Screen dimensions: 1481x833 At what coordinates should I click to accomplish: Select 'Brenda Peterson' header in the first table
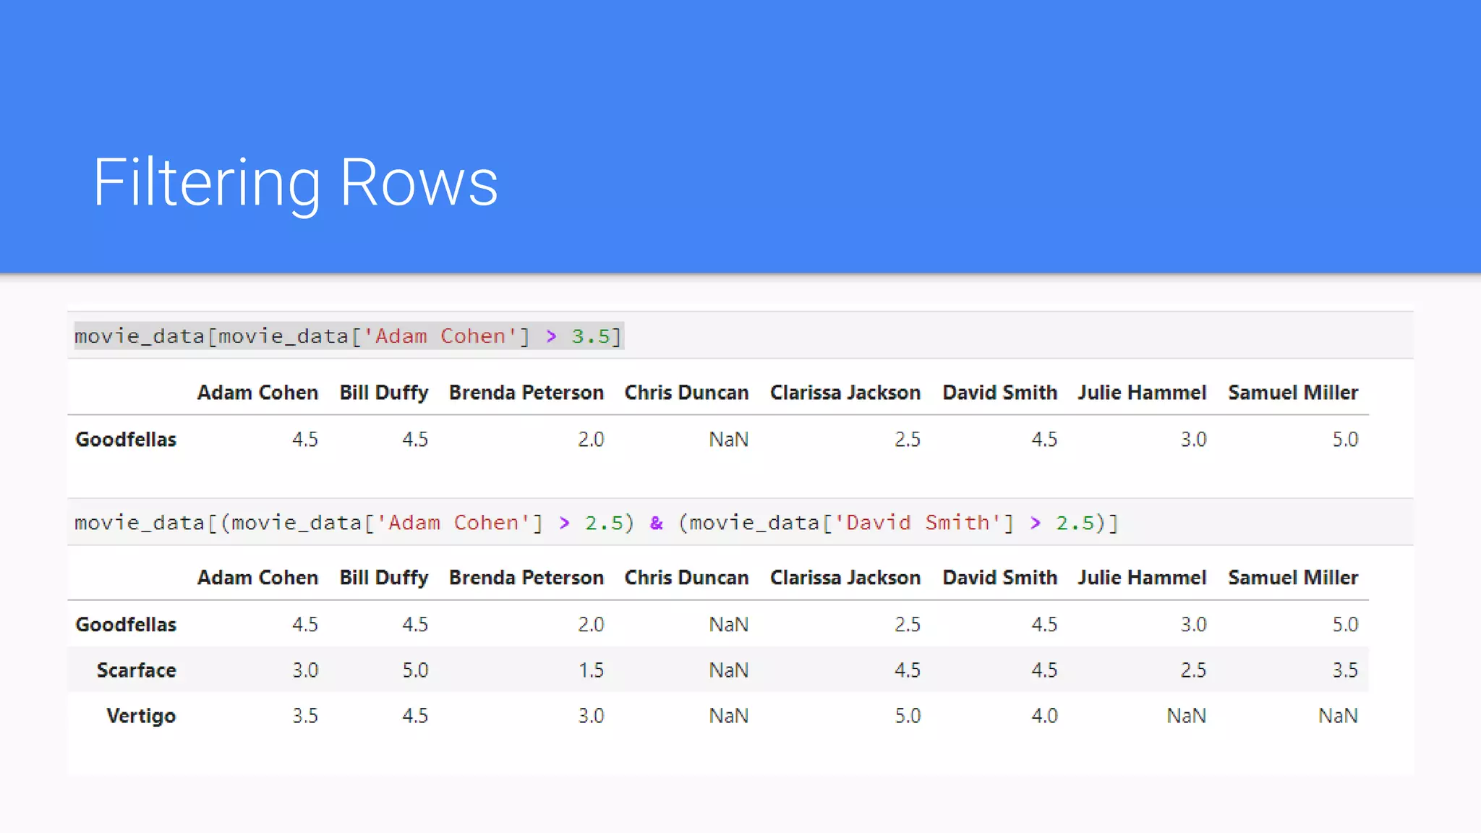click(x=526, y=393)
